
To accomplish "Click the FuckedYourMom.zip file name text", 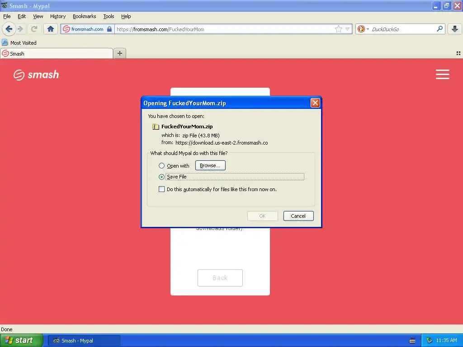I will (x=187, y=127).
